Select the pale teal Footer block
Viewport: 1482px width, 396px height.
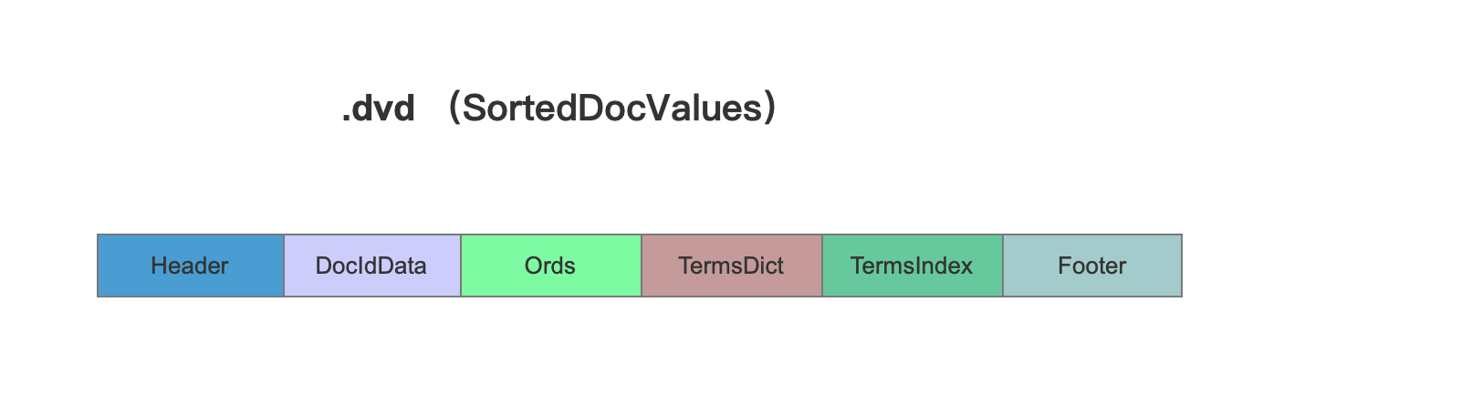pyautogui.click(x=1092, y=266)
